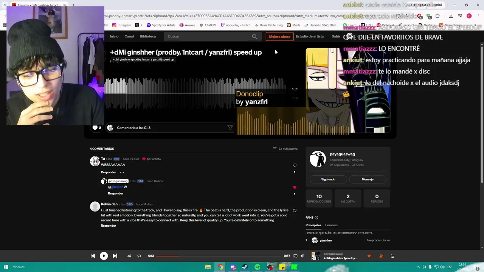Open the cast to device icon
This screenshot has height=272, width=484.
295,256
